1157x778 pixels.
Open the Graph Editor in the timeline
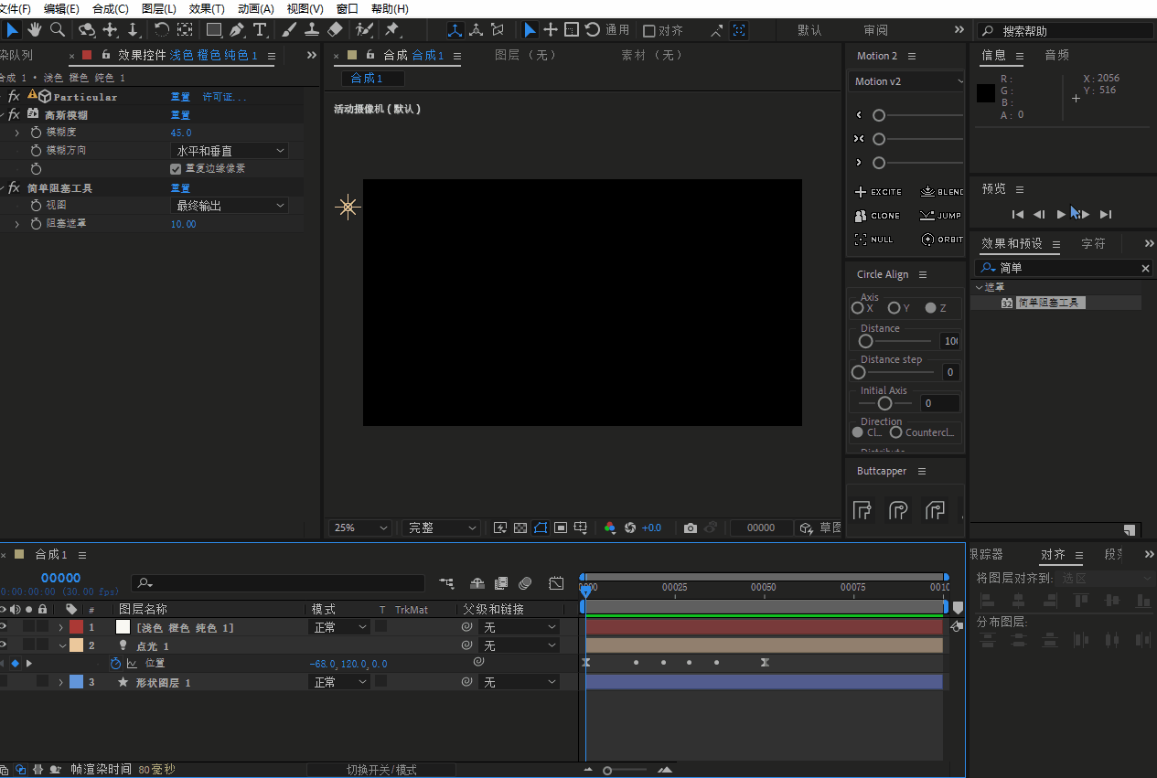pyautogui.click(x=556, y=583)
